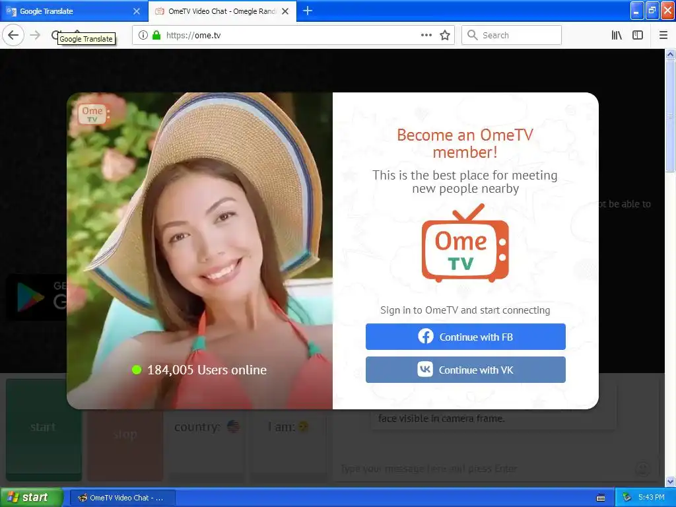This screenshot has width=676, height=507.
Task: Click the green secure padlock icon
Action: pyautogui.click(x=156, y=35)
